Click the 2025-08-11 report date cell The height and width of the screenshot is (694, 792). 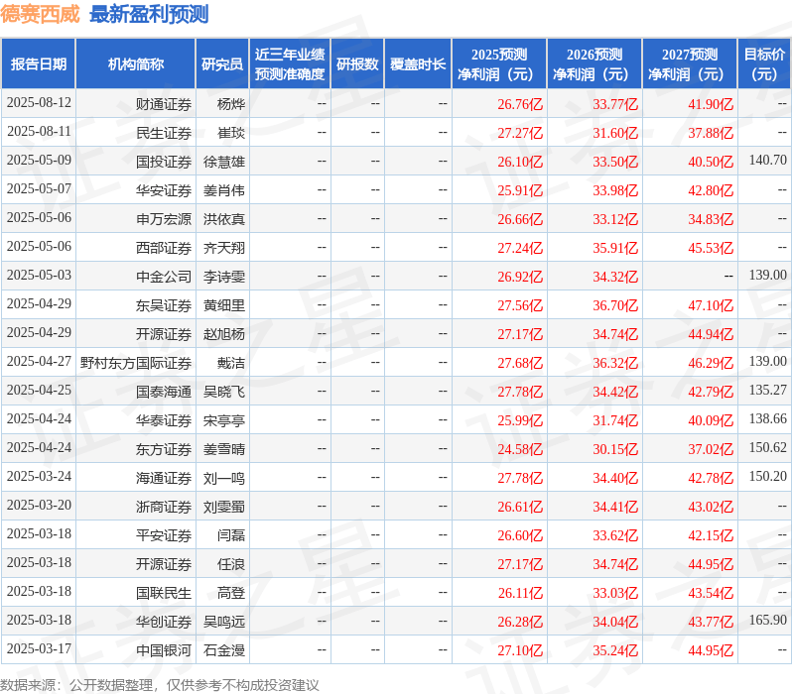point(39,132)
